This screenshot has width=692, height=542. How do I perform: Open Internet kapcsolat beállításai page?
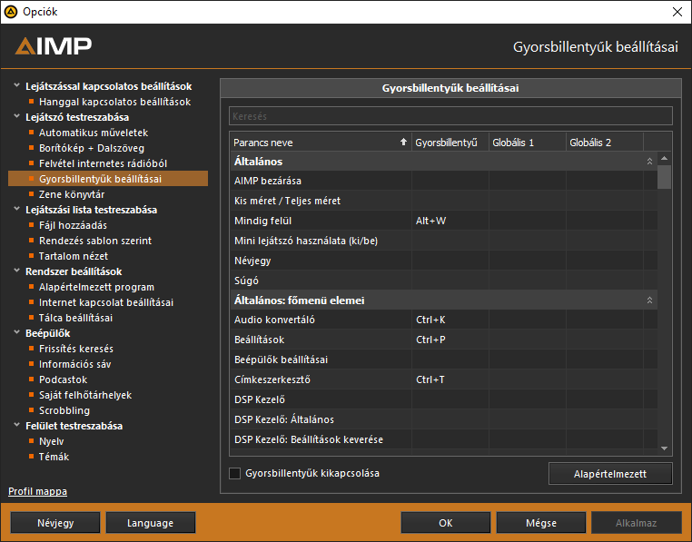click(x=106, y=303)
